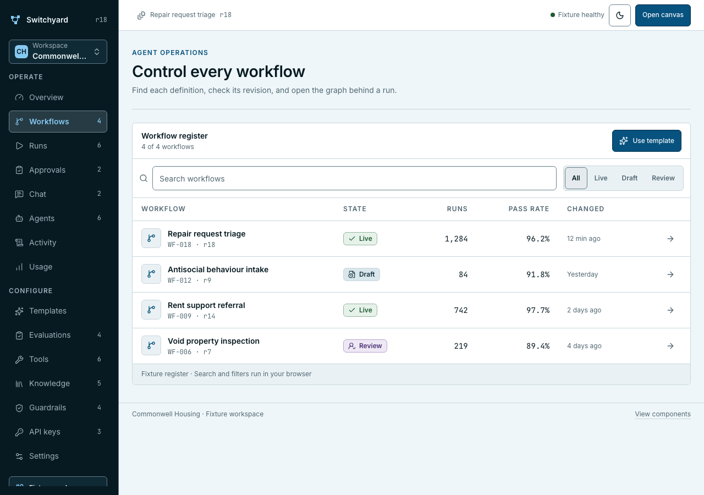Open the arrow for Repair request triage
Viewport: 704px width, 495px height.
coord(670,239)
